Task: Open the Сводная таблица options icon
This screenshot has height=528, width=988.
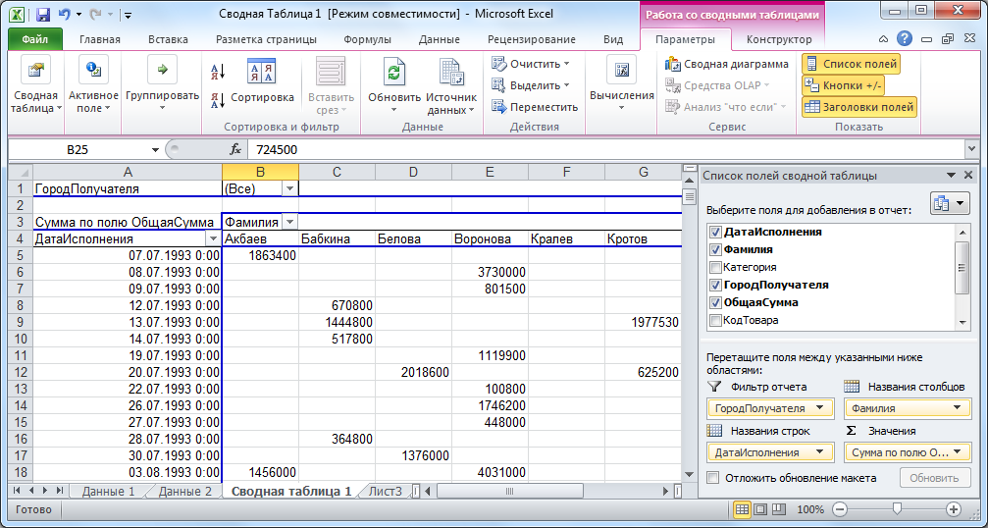Action: pyautogui.click(x=35, y=69)
